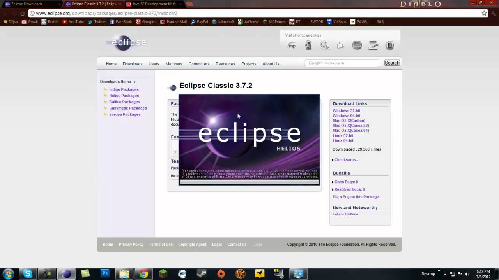The image size is (499, 280).
Task: Open the system clock and date
Action: [x=483, y=274]
